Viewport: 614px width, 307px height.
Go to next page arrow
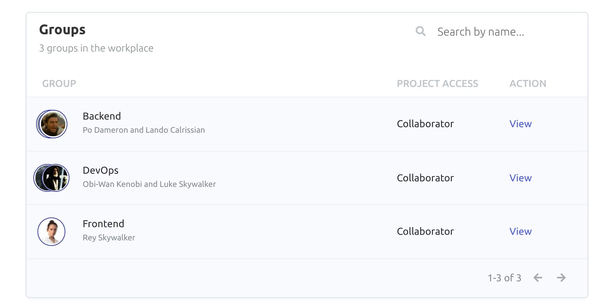point(561,277)
